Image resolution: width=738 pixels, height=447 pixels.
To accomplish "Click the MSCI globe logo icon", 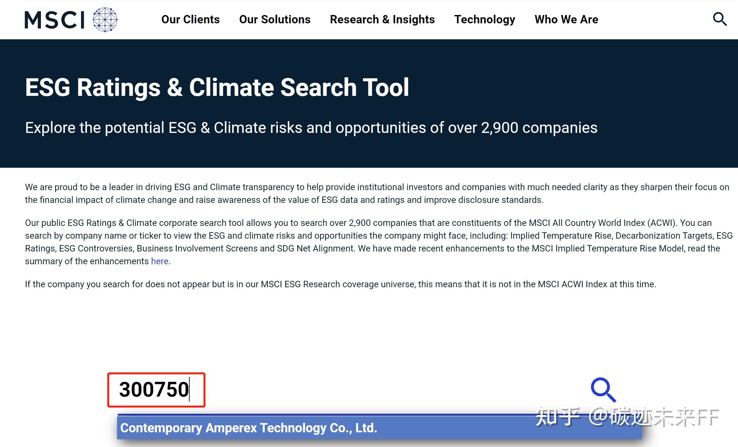I will 105,20.
